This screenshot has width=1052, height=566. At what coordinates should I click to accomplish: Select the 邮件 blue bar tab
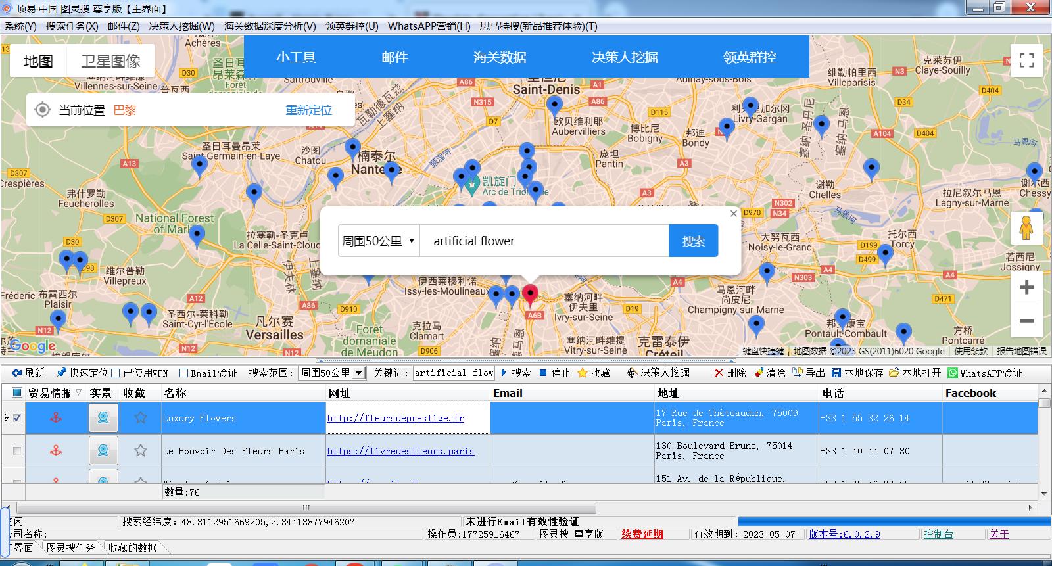(394, 57)
